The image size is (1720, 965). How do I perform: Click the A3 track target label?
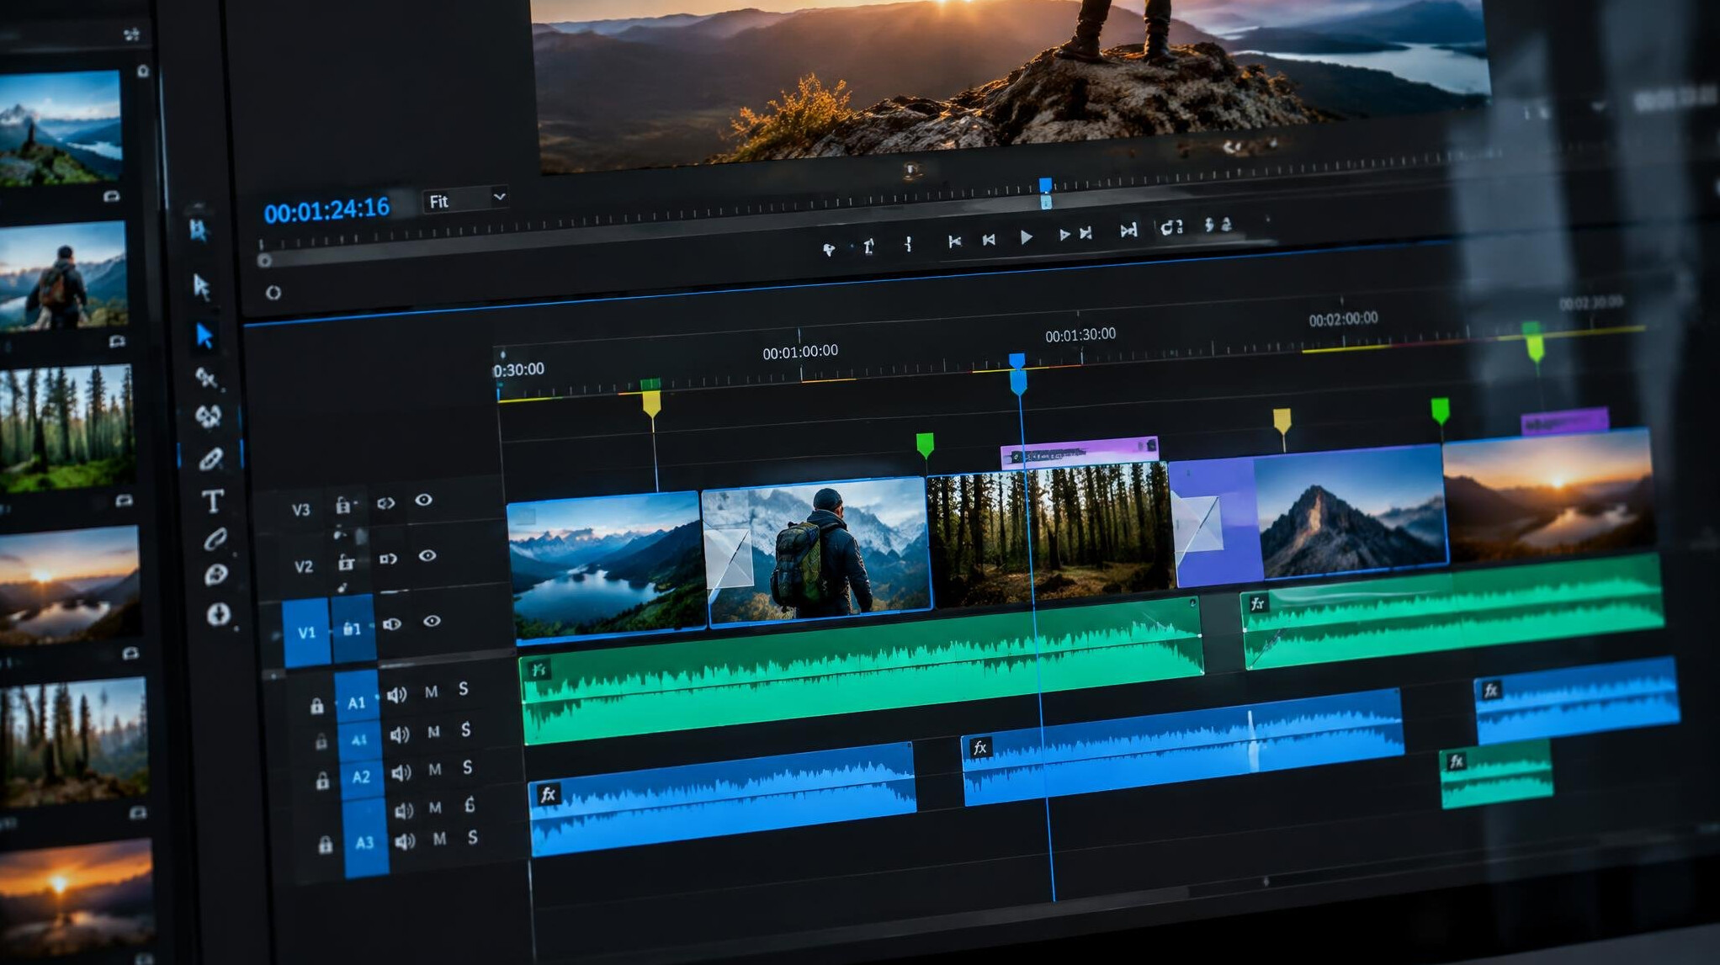[364, 842]
